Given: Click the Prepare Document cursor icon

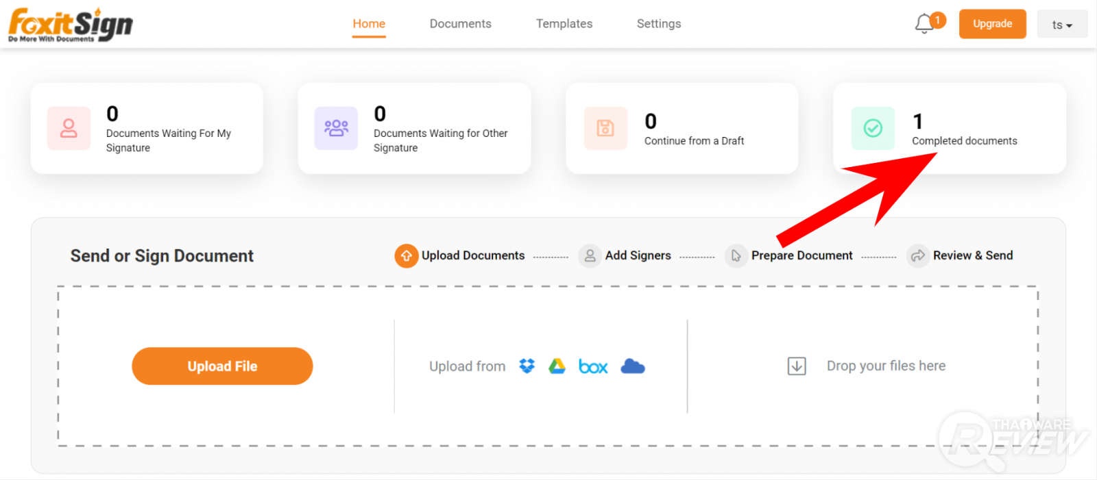Looking at the screenshot, I should point(736,255).
